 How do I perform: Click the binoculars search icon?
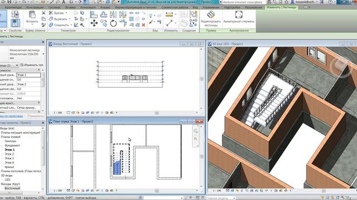(269, 2)
